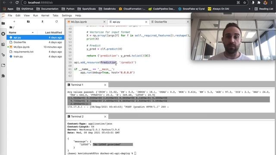Click the browser Forward arrow
276x155 pixels.
10,3
